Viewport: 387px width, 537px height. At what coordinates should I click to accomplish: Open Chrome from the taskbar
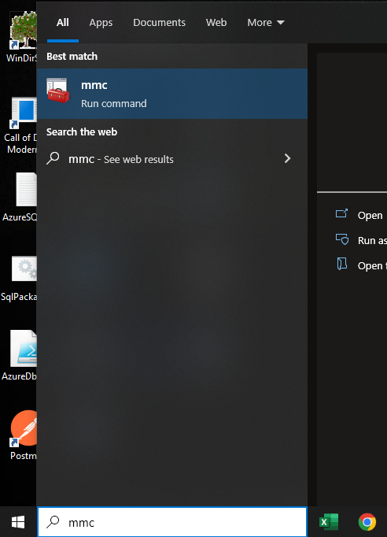(367, 522)
